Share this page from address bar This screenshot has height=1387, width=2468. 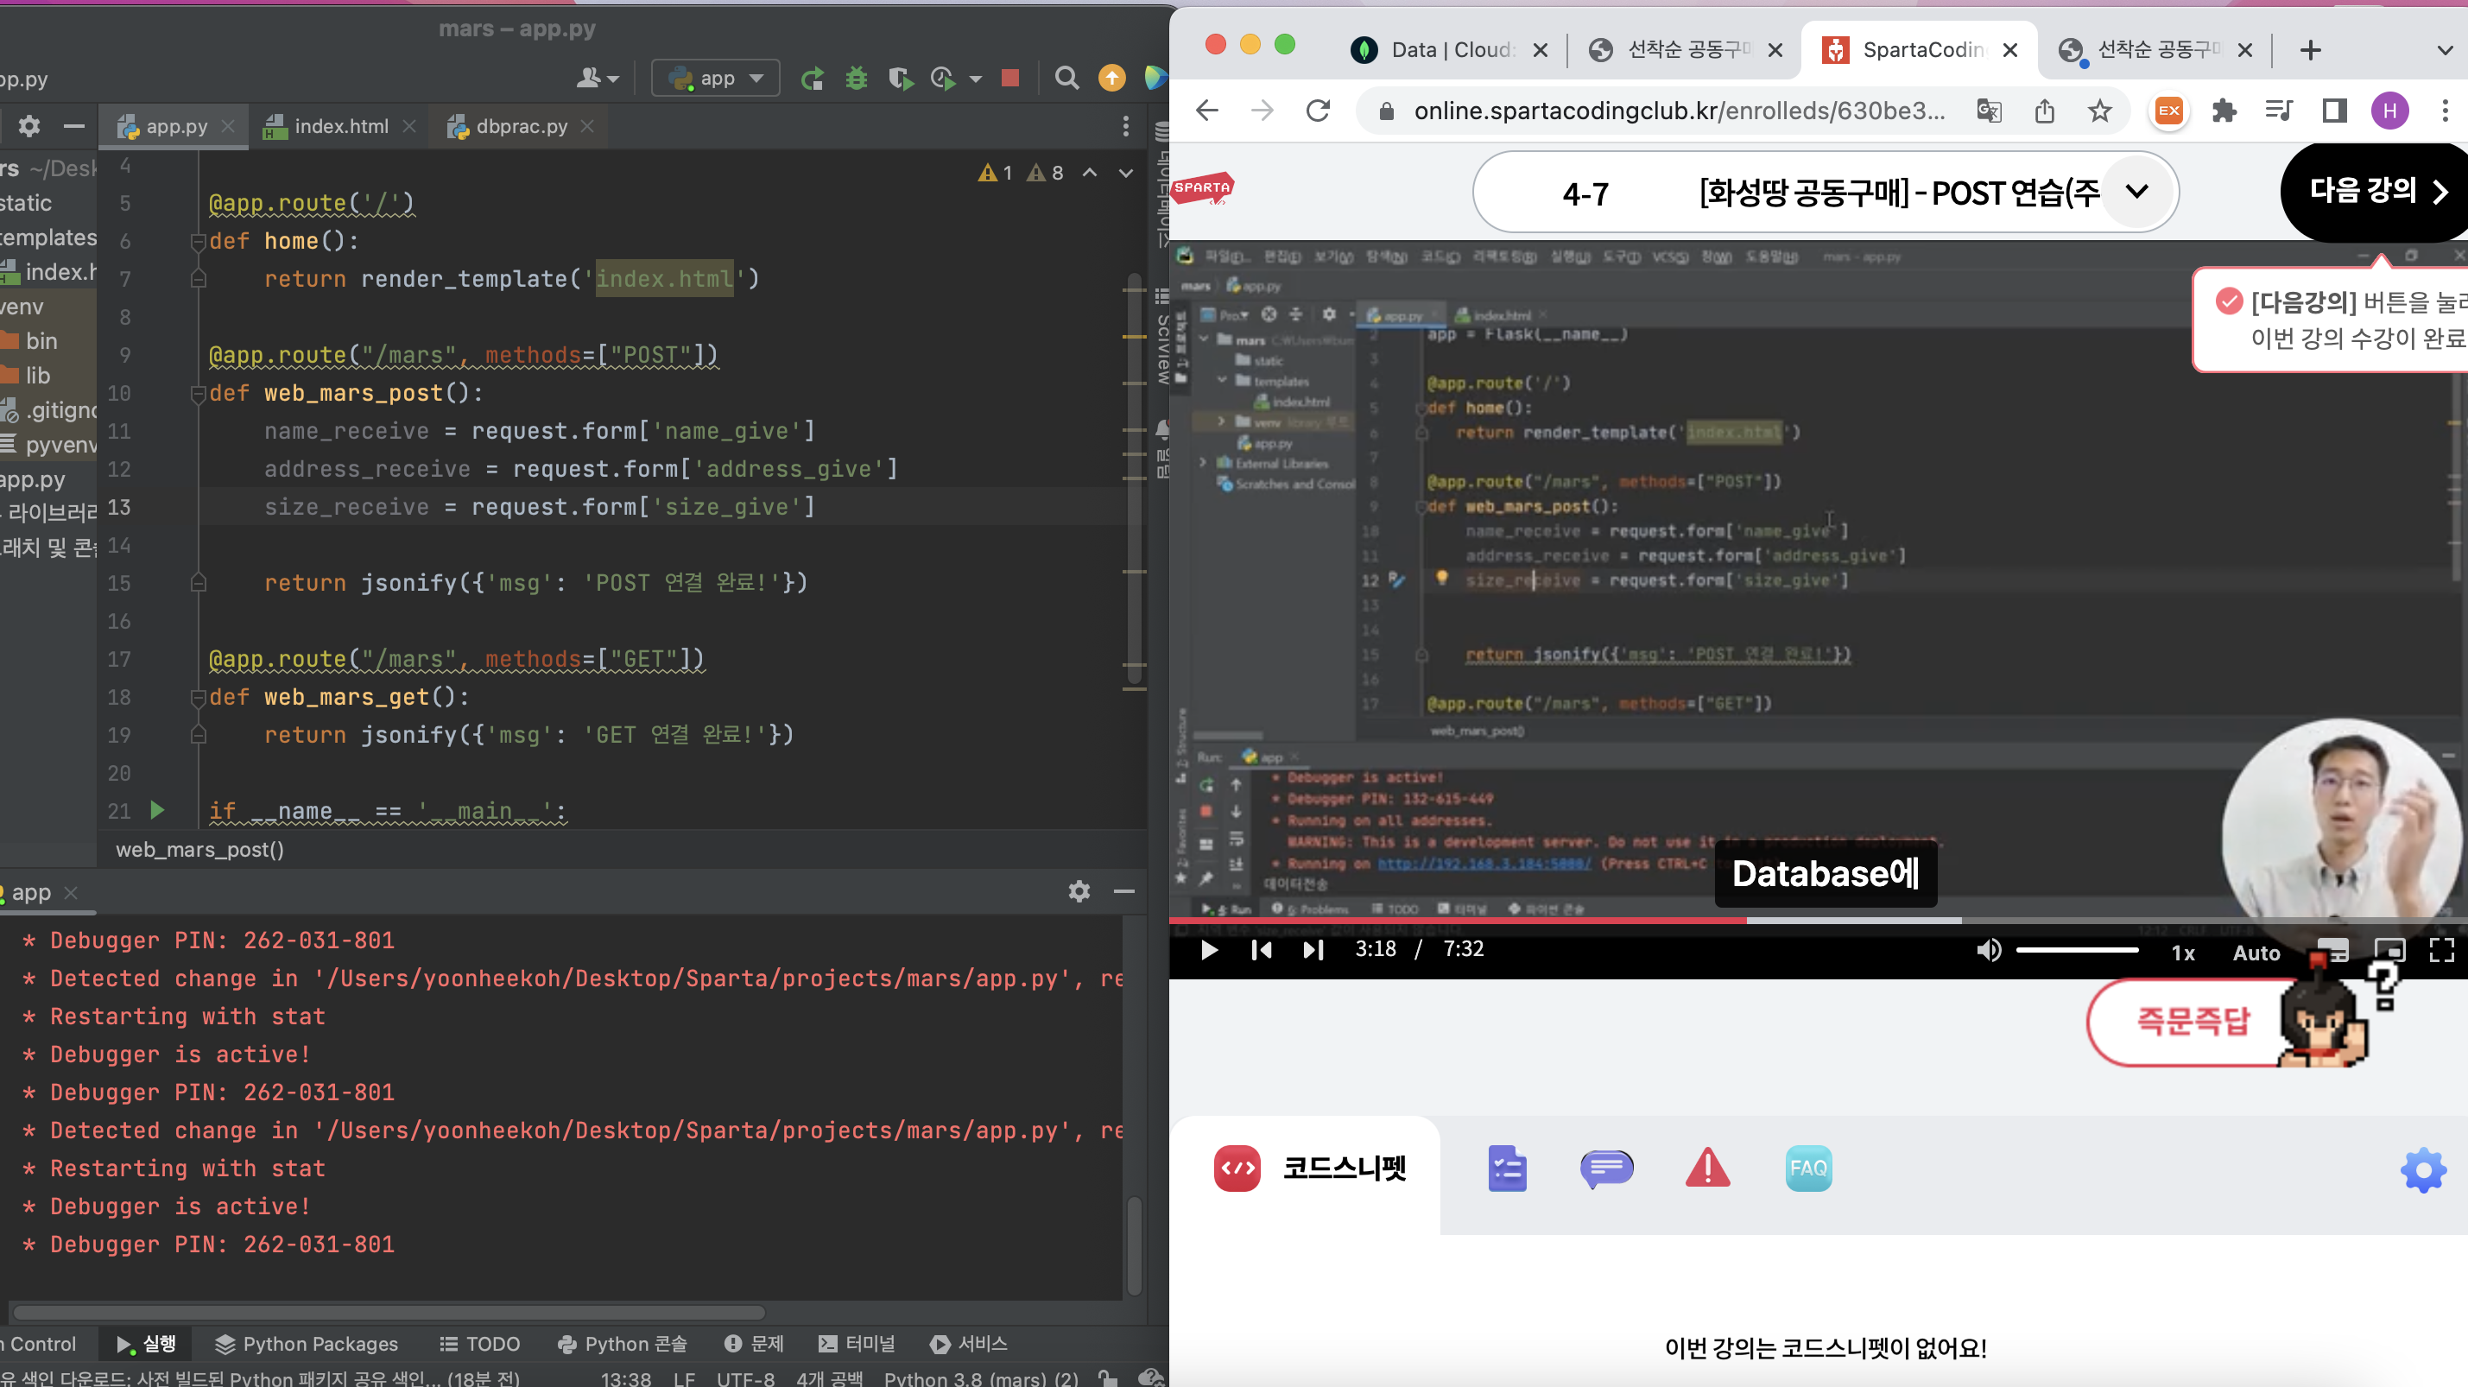tap(2045, 111)
